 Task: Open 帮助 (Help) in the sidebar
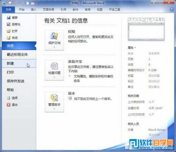pyautogui.click(x=19, y=90)
